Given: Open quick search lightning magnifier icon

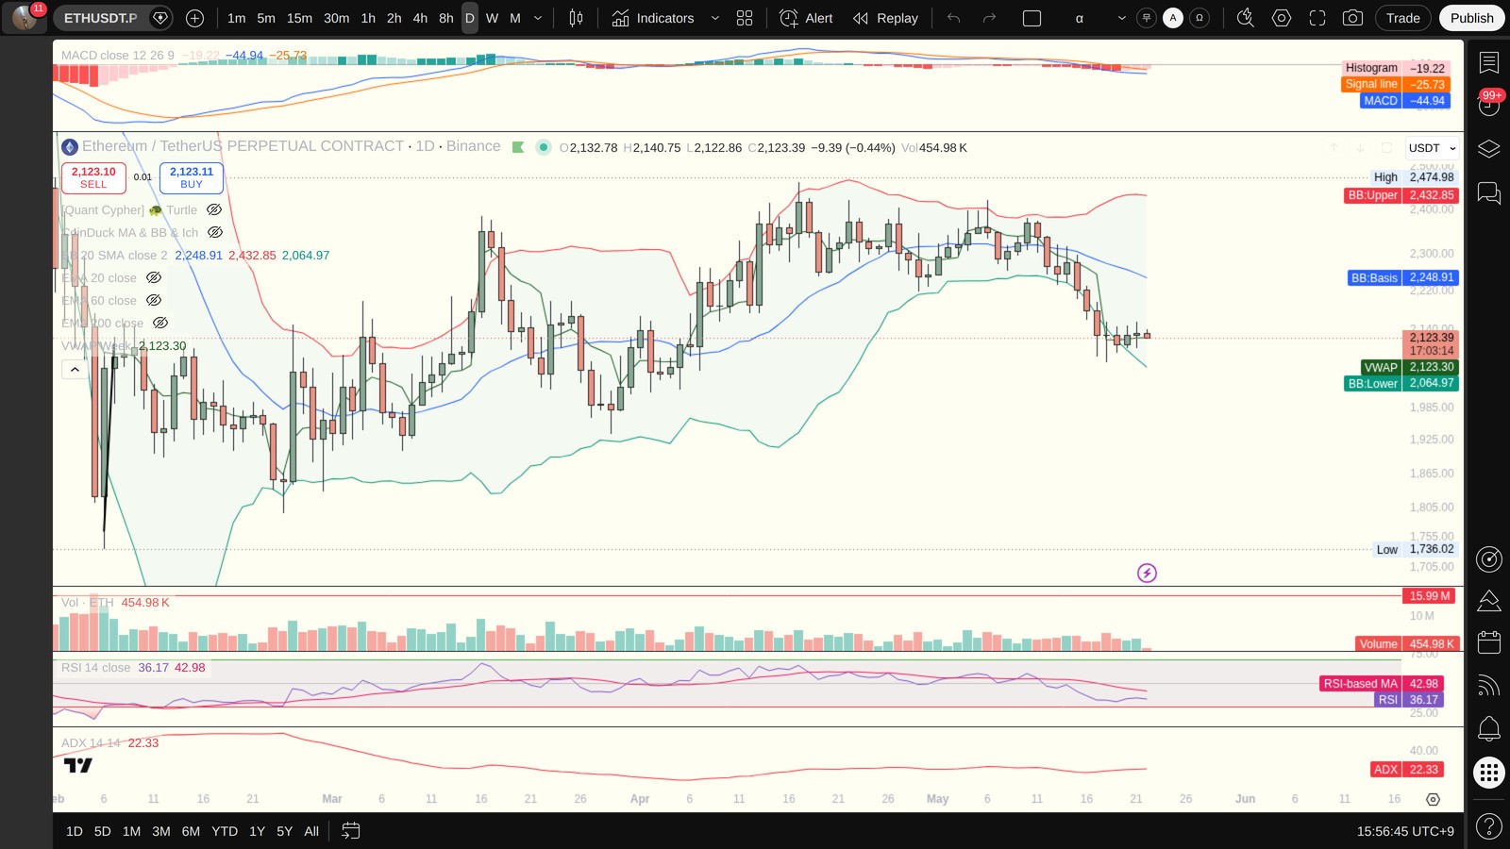Looking at the screenshot, I should (1246, 18).
